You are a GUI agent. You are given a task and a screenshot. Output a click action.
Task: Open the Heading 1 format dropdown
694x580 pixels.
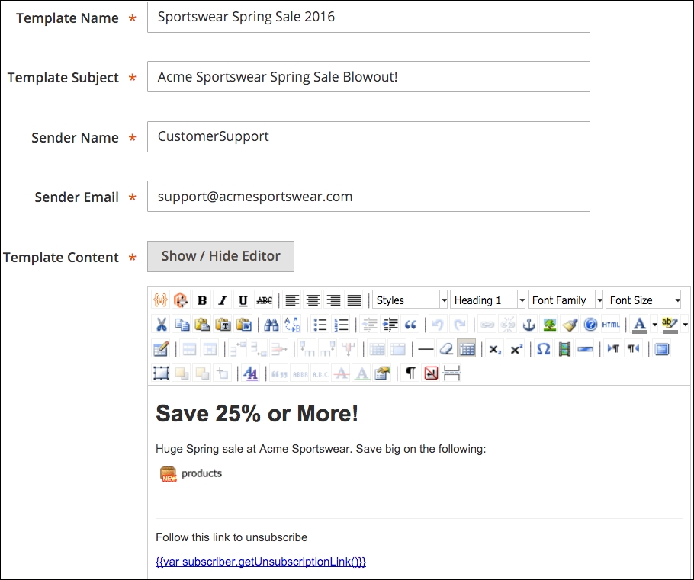coord(488,300)
